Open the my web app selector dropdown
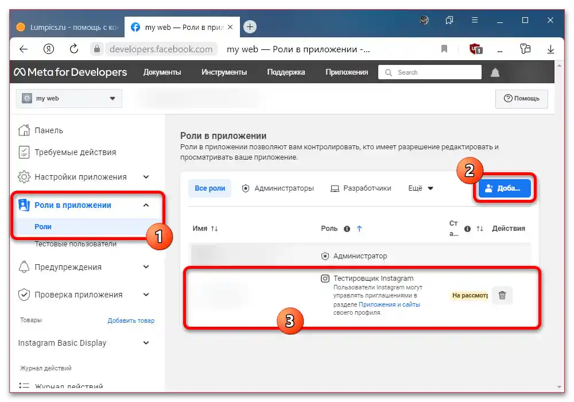 point(68,98)
